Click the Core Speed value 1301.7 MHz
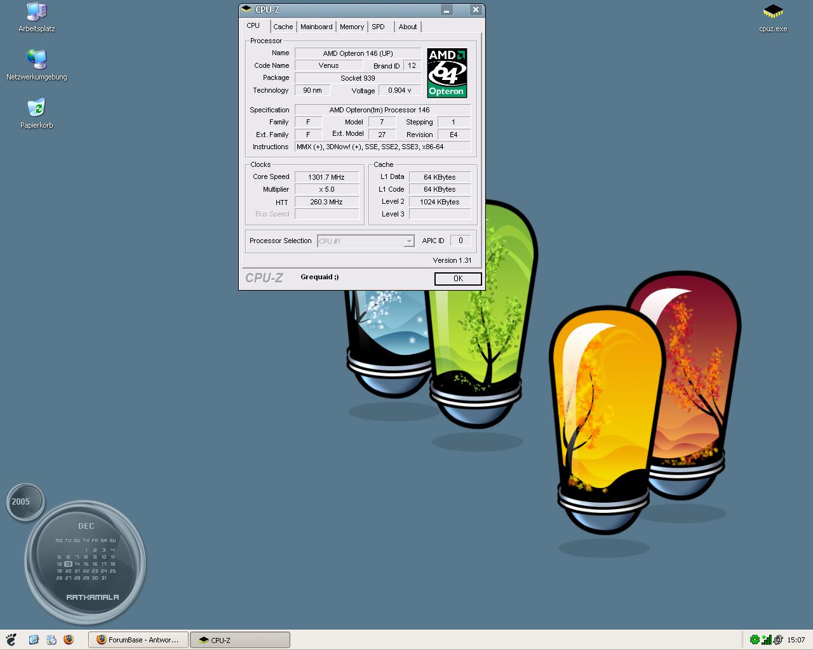813x650 pixels. [326, 177]
